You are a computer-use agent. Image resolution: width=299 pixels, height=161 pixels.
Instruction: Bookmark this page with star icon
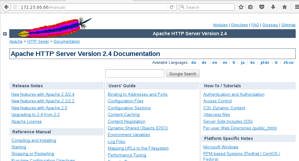[241, 7]
